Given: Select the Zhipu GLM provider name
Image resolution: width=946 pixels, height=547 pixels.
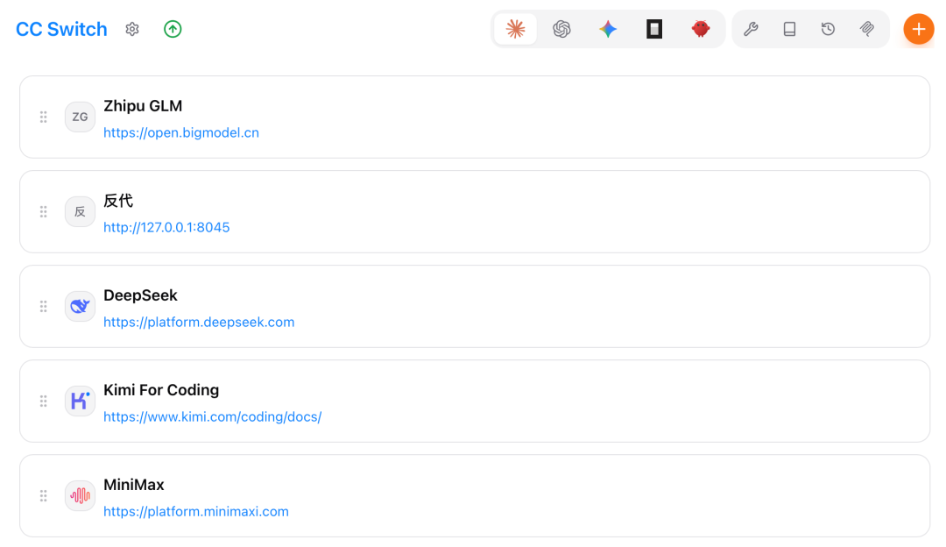Looking at the screenshot, I should coord(143,106).
